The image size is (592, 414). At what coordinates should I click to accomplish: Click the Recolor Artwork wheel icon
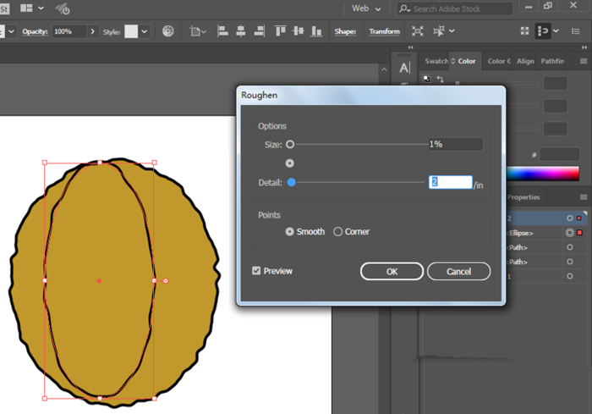(x=167, y=31)
